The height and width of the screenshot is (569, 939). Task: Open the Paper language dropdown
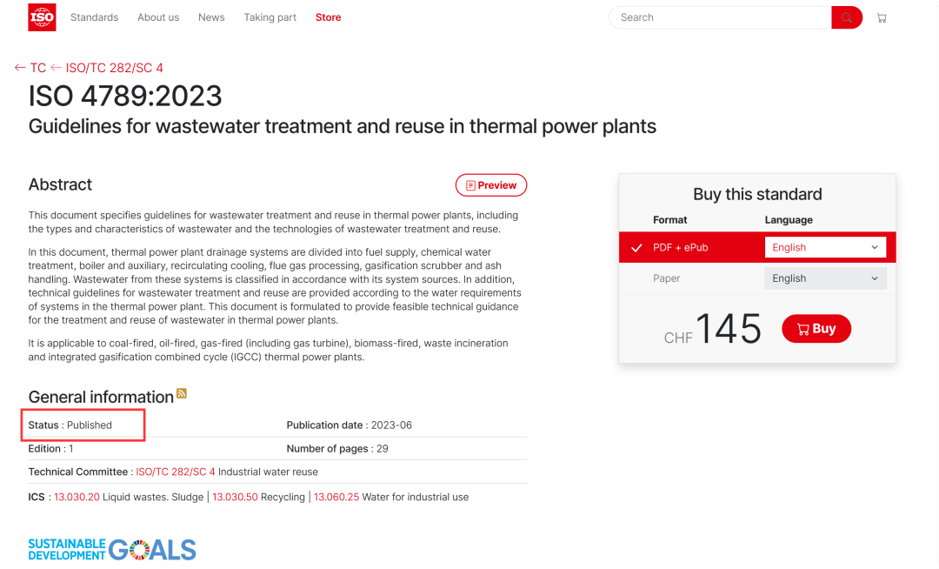825,278
